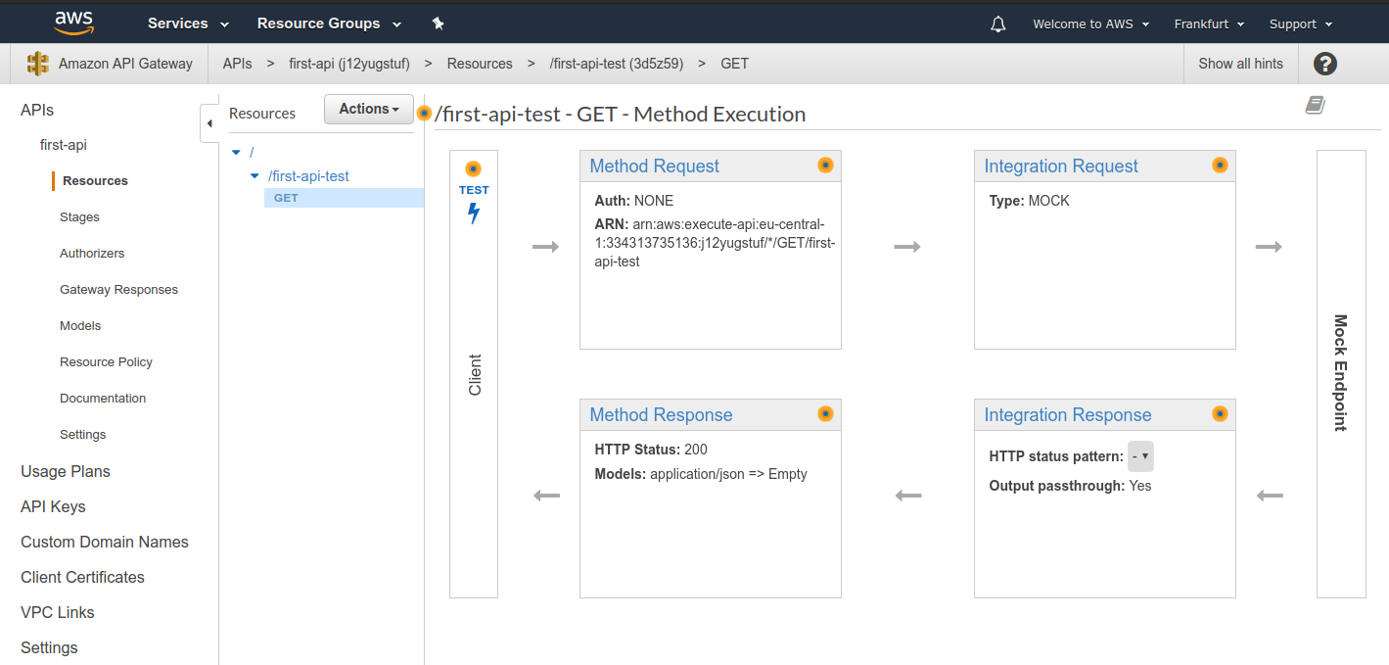Click Models: application/json => Empty text
Screen dimensions: 1389x665
[x=701, y=474]
